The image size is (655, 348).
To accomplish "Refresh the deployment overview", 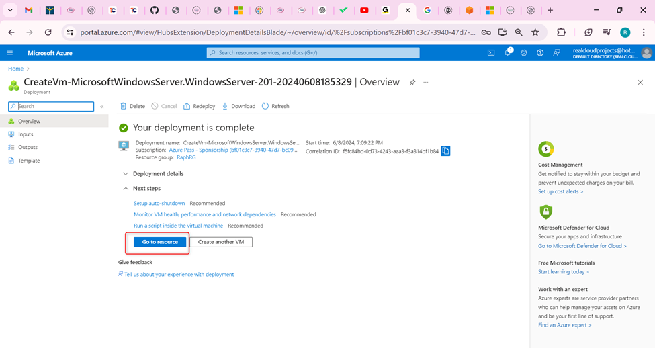I will [275, 106].
